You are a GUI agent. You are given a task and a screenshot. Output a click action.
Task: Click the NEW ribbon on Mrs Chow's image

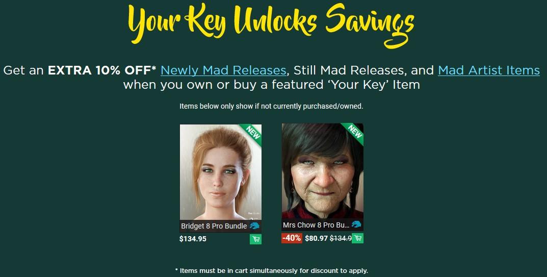point(354,133)
